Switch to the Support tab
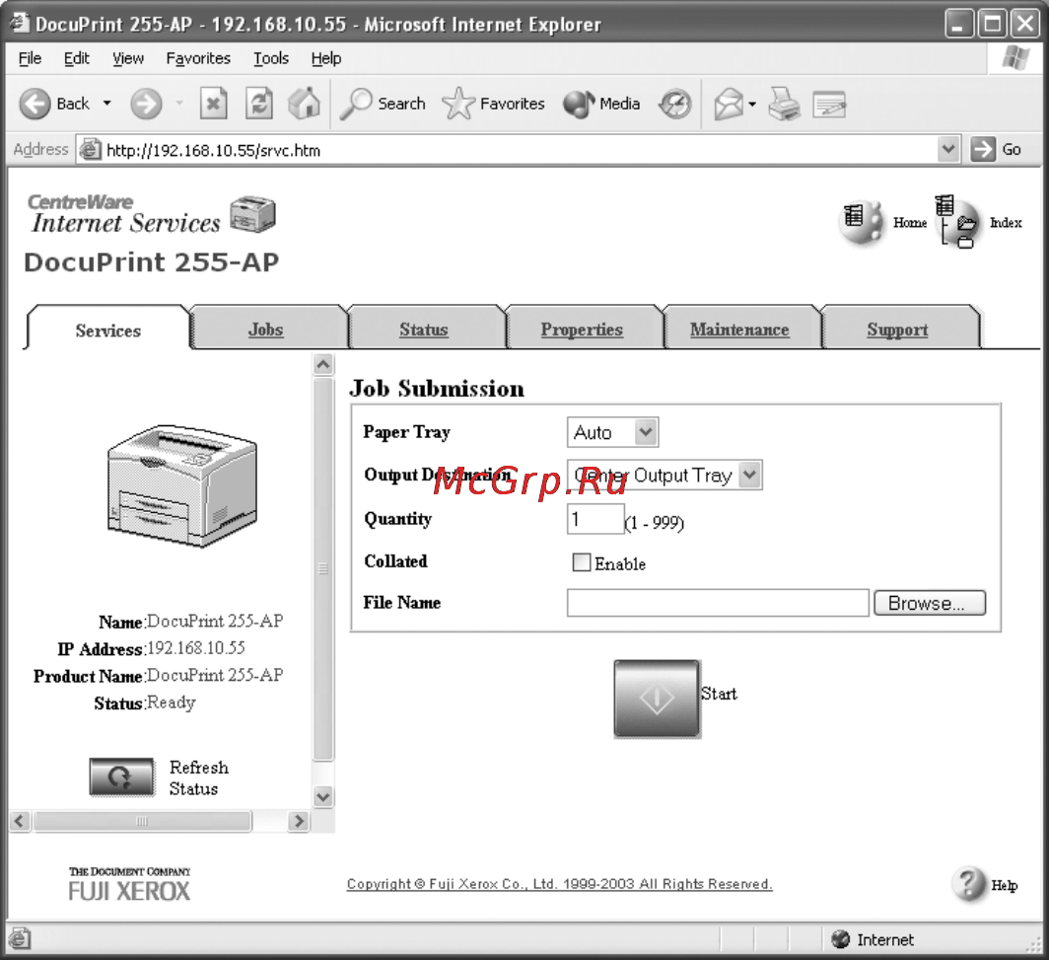 click(897, 330)
